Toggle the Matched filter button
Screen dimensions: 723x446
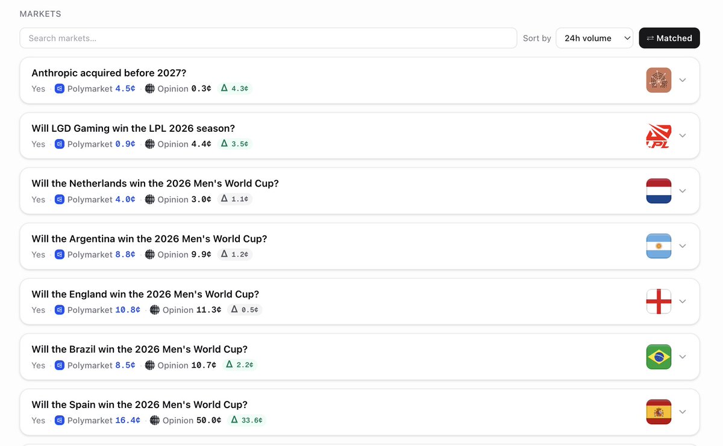[x=669, y=38]
